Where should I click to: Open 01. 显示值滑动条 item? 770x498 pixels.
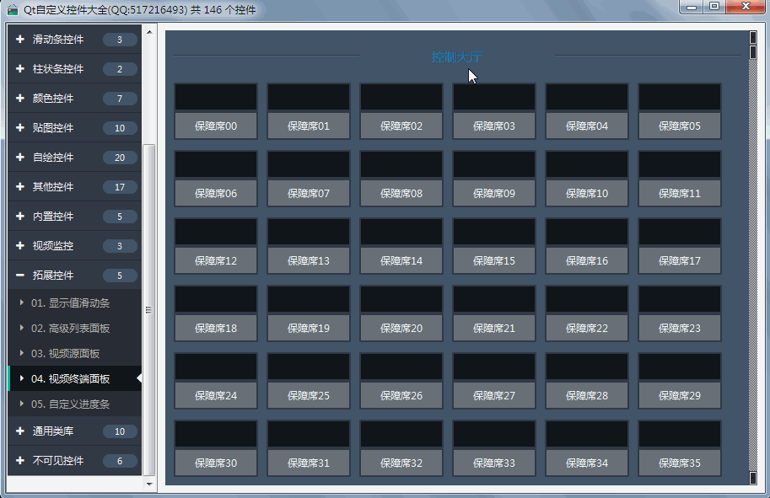pyautogui.click(x=71, y=303)
